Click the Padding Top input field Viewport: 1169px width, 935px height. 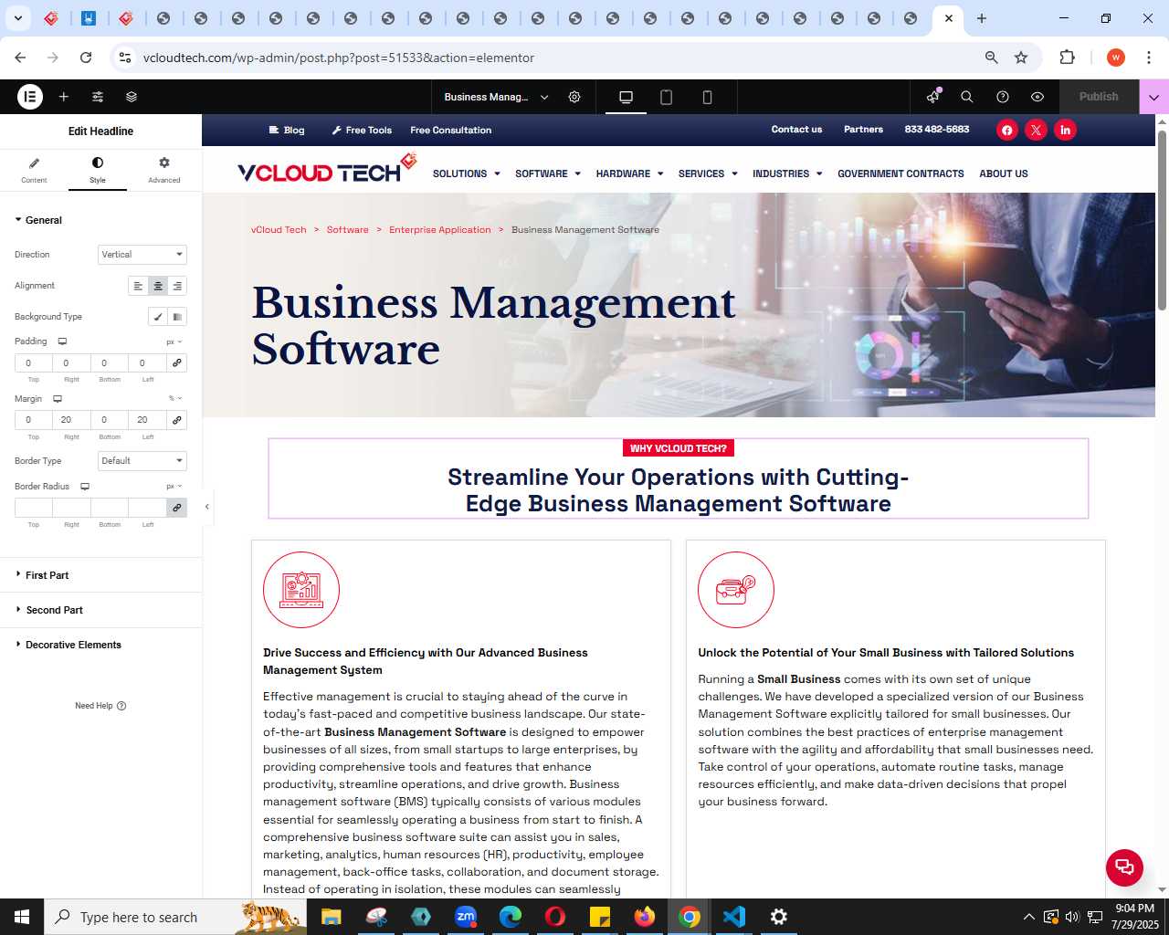33,363
